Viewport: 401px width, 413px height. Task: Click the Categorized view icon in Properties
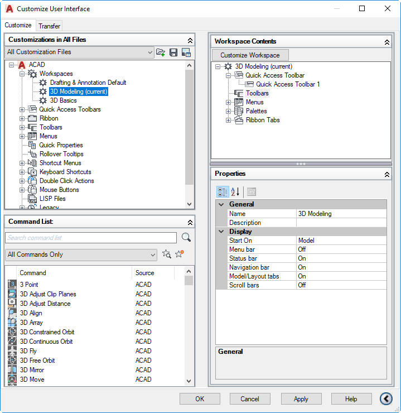(223, 192)
